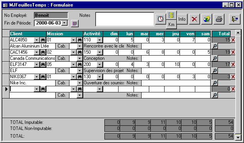The width and height of the screenshot is (244, 143).
Task: Click the Km button
Action: pyautogui.click(x=171, y=25)
